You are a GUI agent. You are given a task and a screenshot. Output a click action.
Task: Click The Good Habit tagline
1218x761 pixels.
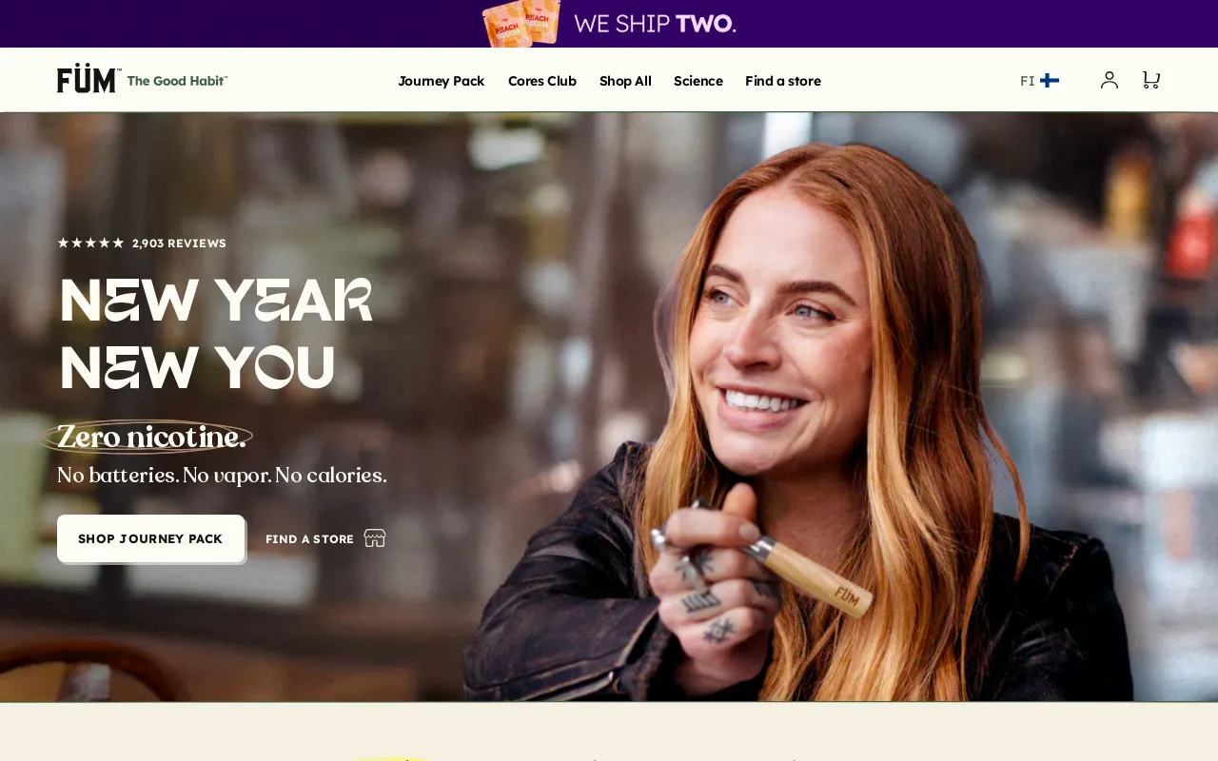click(x=177, y=81)
